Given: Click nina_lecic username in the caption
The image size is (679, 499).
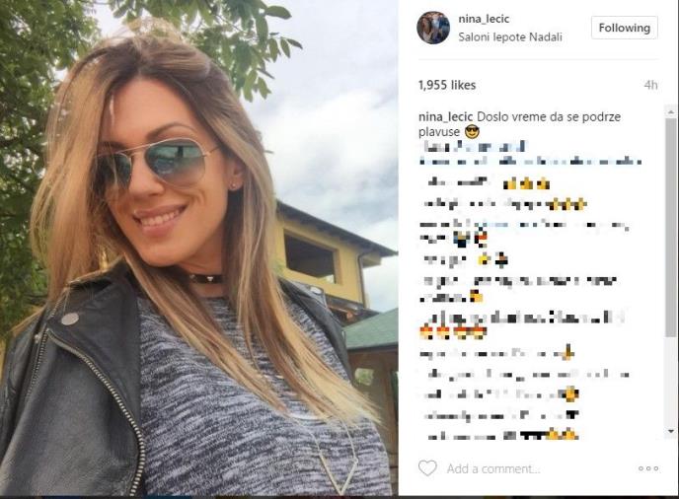Looking at the screenshot, I should (446, 116).
